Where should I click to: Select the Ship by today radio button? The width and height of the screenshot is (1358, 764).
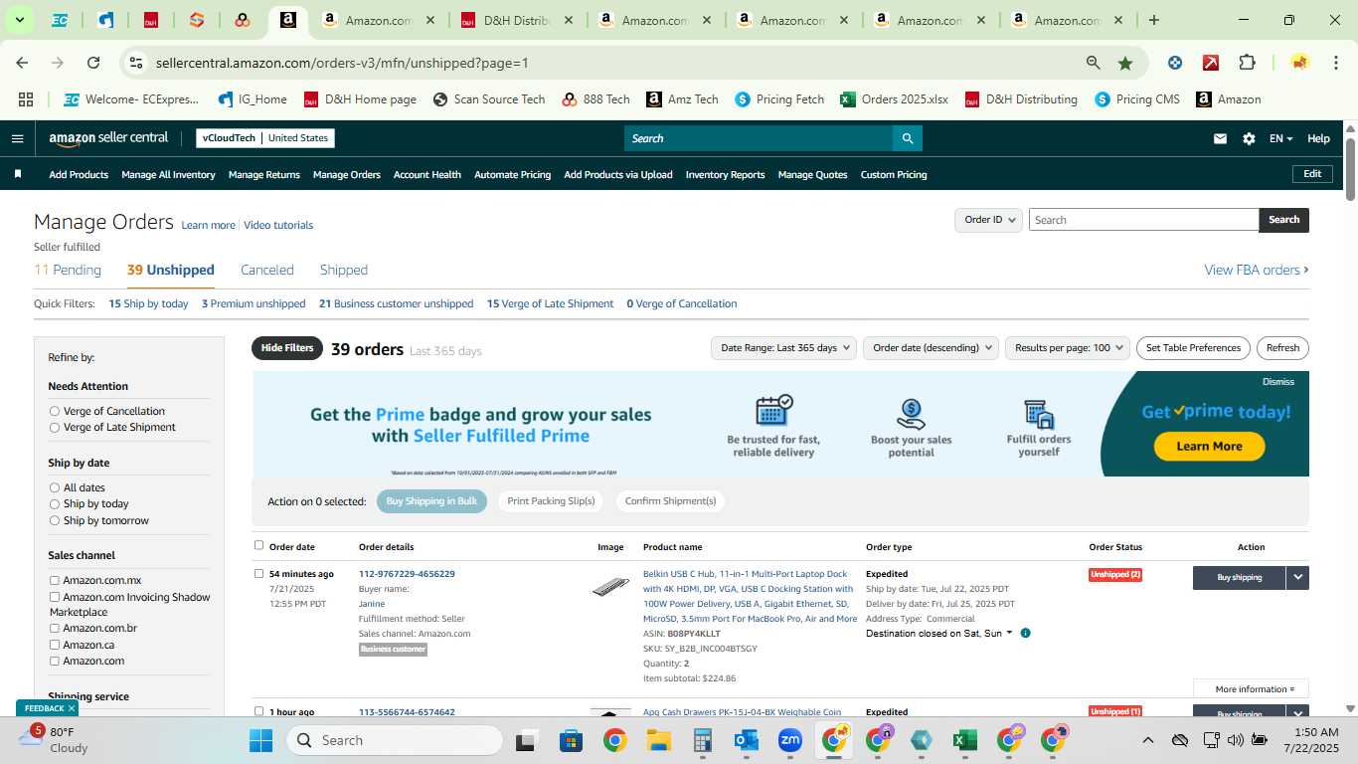tap(55, 503)
